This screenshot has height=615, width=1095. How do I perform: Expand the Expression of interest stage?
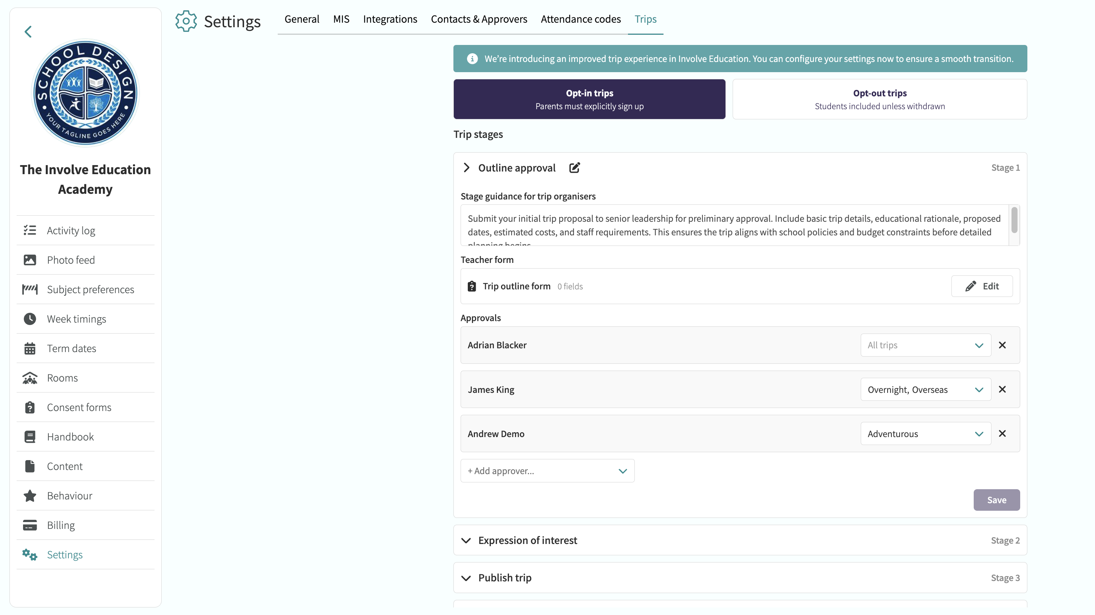pyautogui.click(x=466, y=541)
